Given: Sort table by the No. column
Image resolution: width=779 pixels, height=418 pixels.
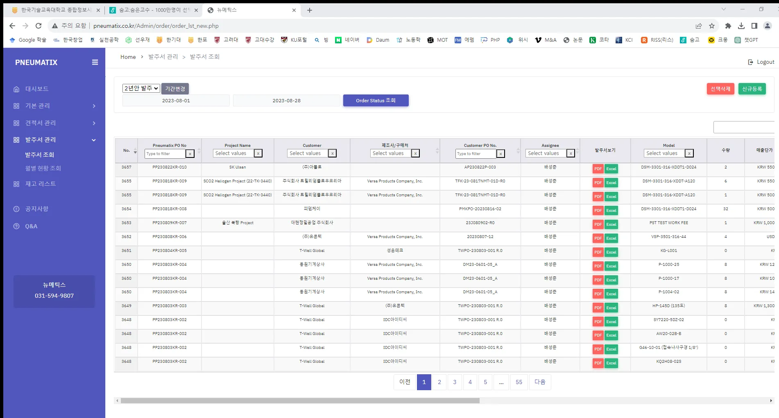Looking at the screenshot, I should coord(127,151).
